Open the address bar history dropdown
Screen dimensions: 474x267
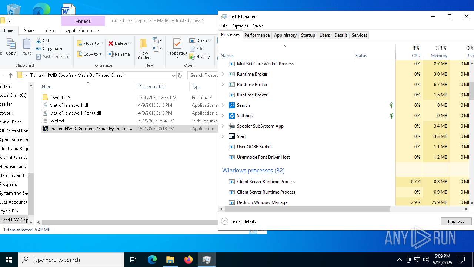[173, 75]
